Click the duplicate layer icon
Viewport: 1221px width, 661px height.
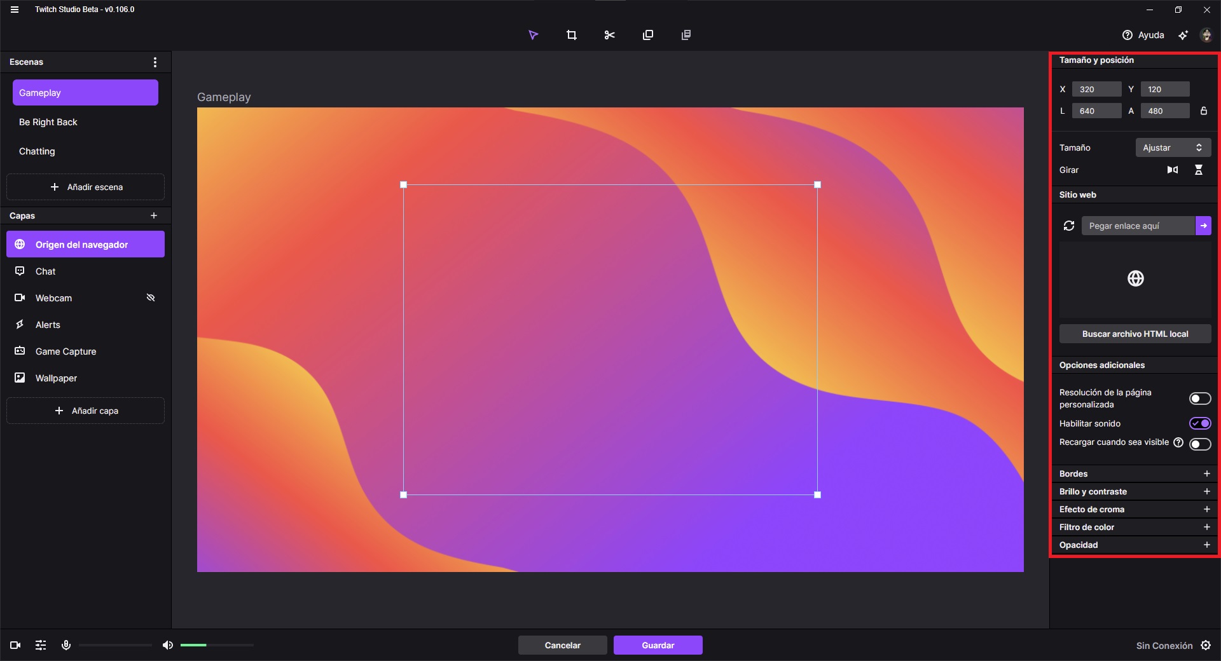[x=647, y=35]
